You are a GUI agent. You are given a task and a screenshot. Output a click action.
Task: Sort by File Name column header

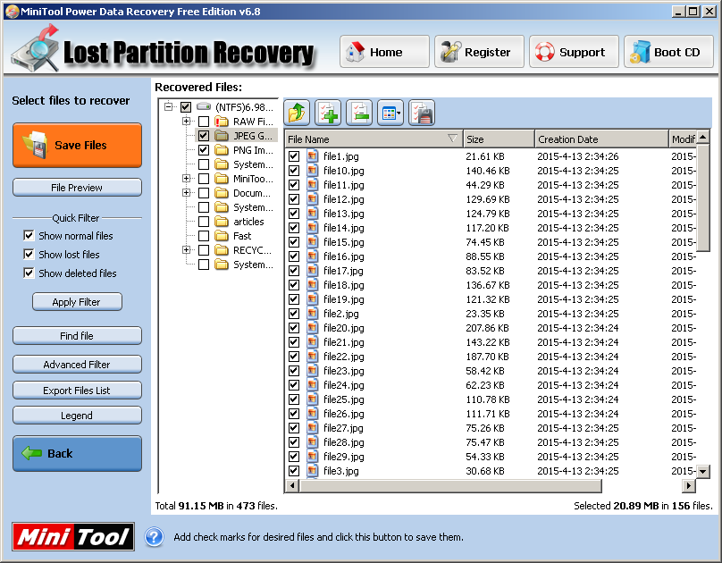tap(374, 139)
